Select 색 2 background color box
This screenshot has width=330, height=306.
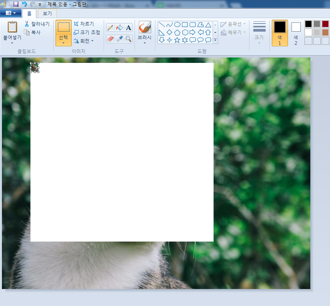pyautogui.click(x=296, y=33)
